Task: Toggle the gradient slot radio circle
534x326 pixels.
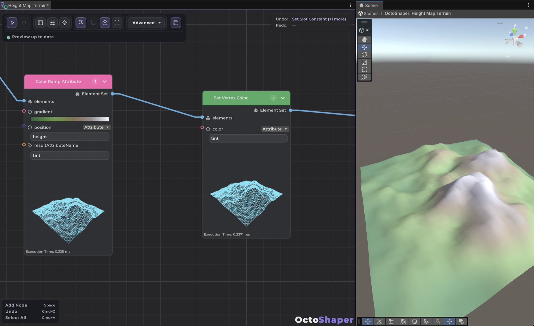Action: pyautogui.click(x=30, y=112)
